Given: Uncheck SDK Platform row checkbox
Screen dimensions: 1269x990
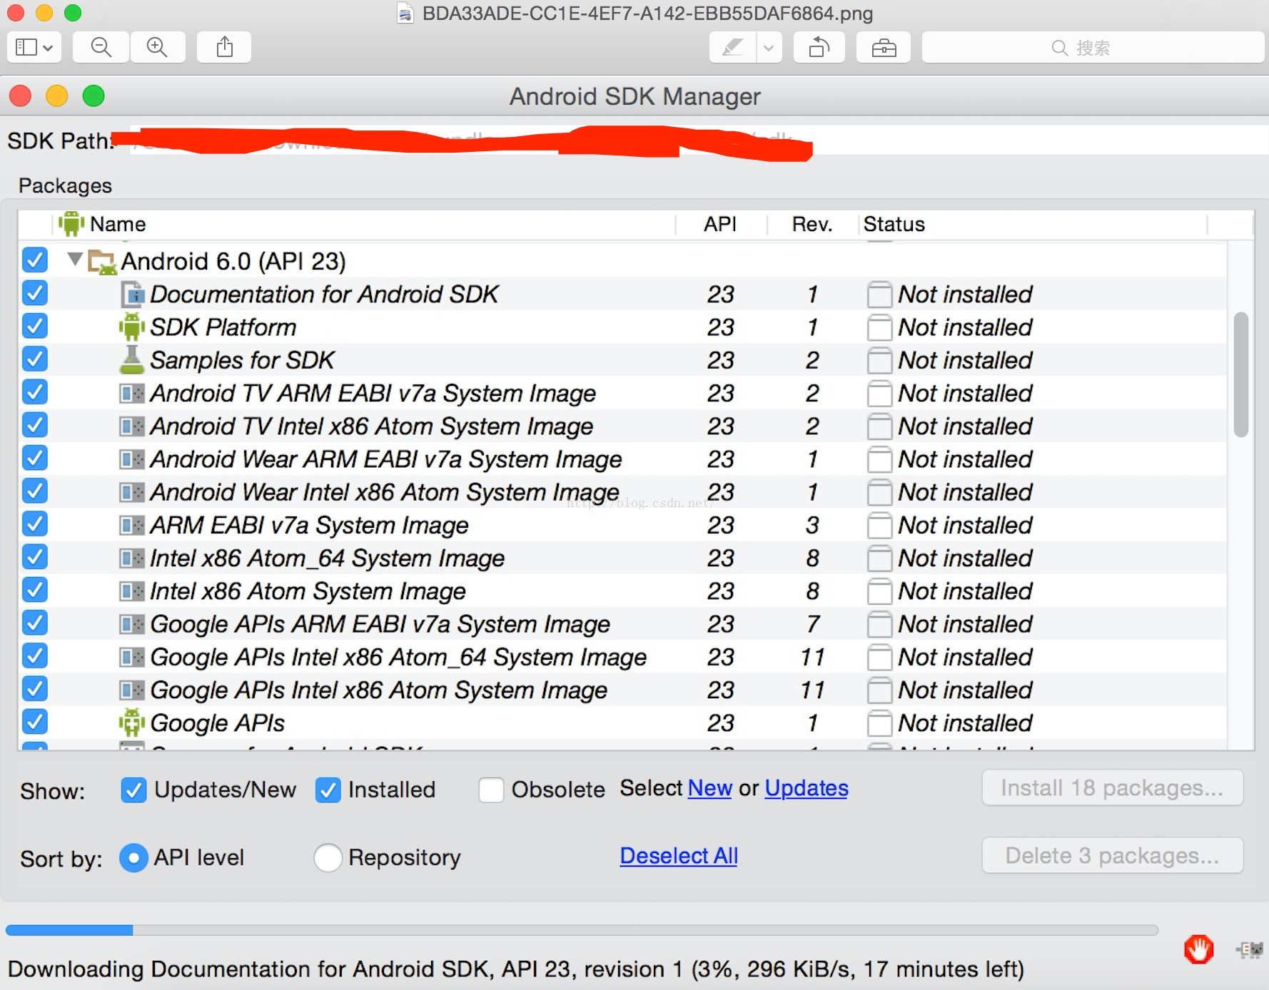Looking at the screenshot, I should click(35, 326).
